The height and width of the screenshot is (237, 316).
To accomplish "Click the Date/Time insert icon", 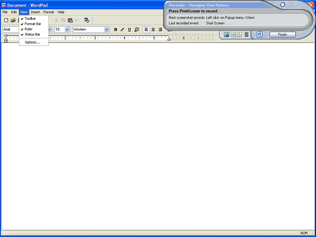I will (87, 20).
